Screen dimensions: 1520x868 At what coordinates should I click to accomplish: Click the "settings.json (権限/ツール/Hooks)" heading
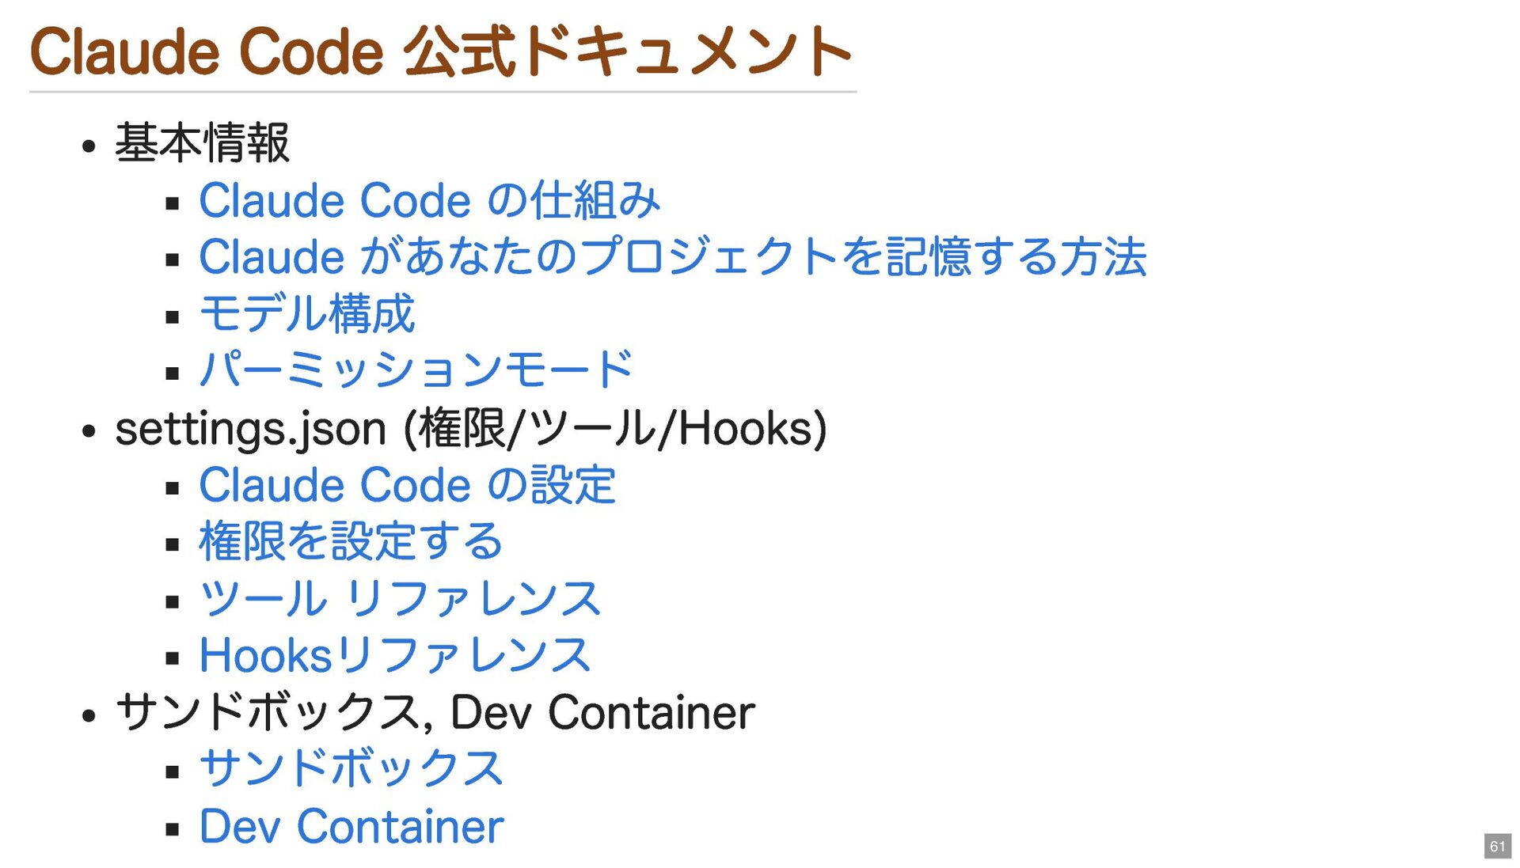(x=471, y=429)
